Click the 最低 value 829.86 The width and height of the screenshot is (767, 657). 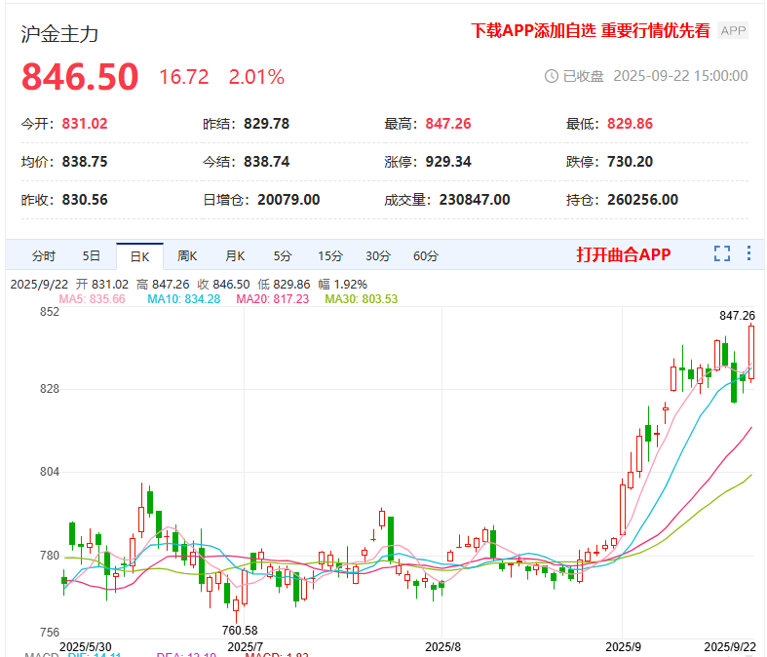point(630,123)
